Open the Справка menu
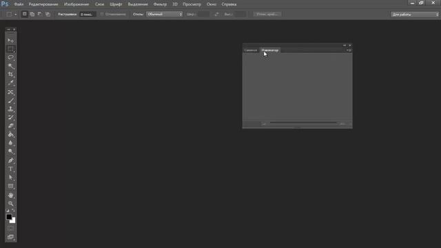The height and width of the screenshot is (248, 441). (x=229, y=4)
